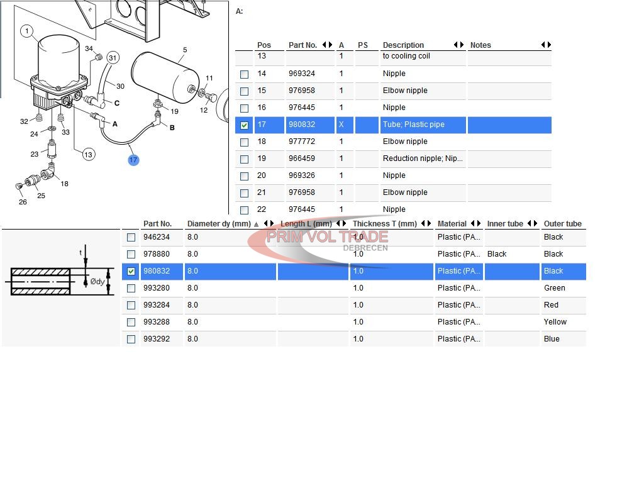Click the Outer tube column header
Screen dimensions: 644x483
(563, 223)
